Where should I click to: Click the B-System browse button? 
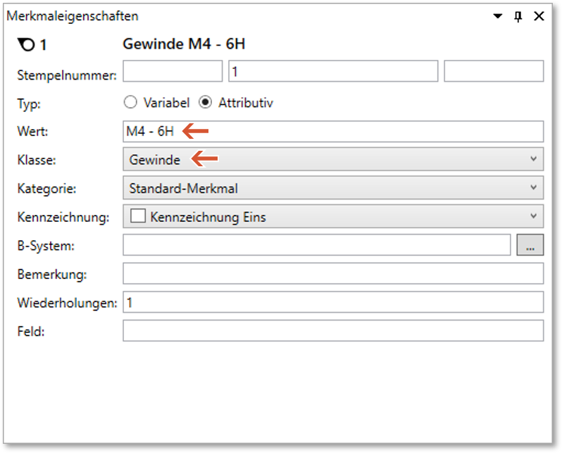coord(530,245)
